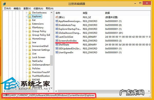Expand the HomeGroup tree node
Screen dimensions: 154x100
click(26, 39)
